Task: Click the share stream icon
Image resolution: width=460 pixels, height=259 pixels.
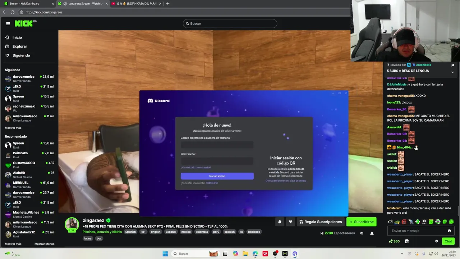Action: [x=361, y=233]
